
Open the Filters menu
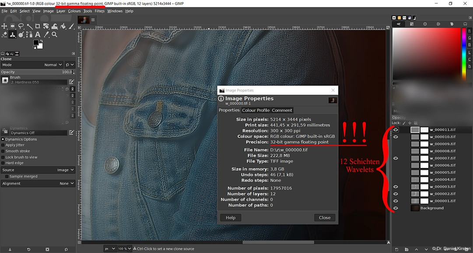(x=99, y=11)
